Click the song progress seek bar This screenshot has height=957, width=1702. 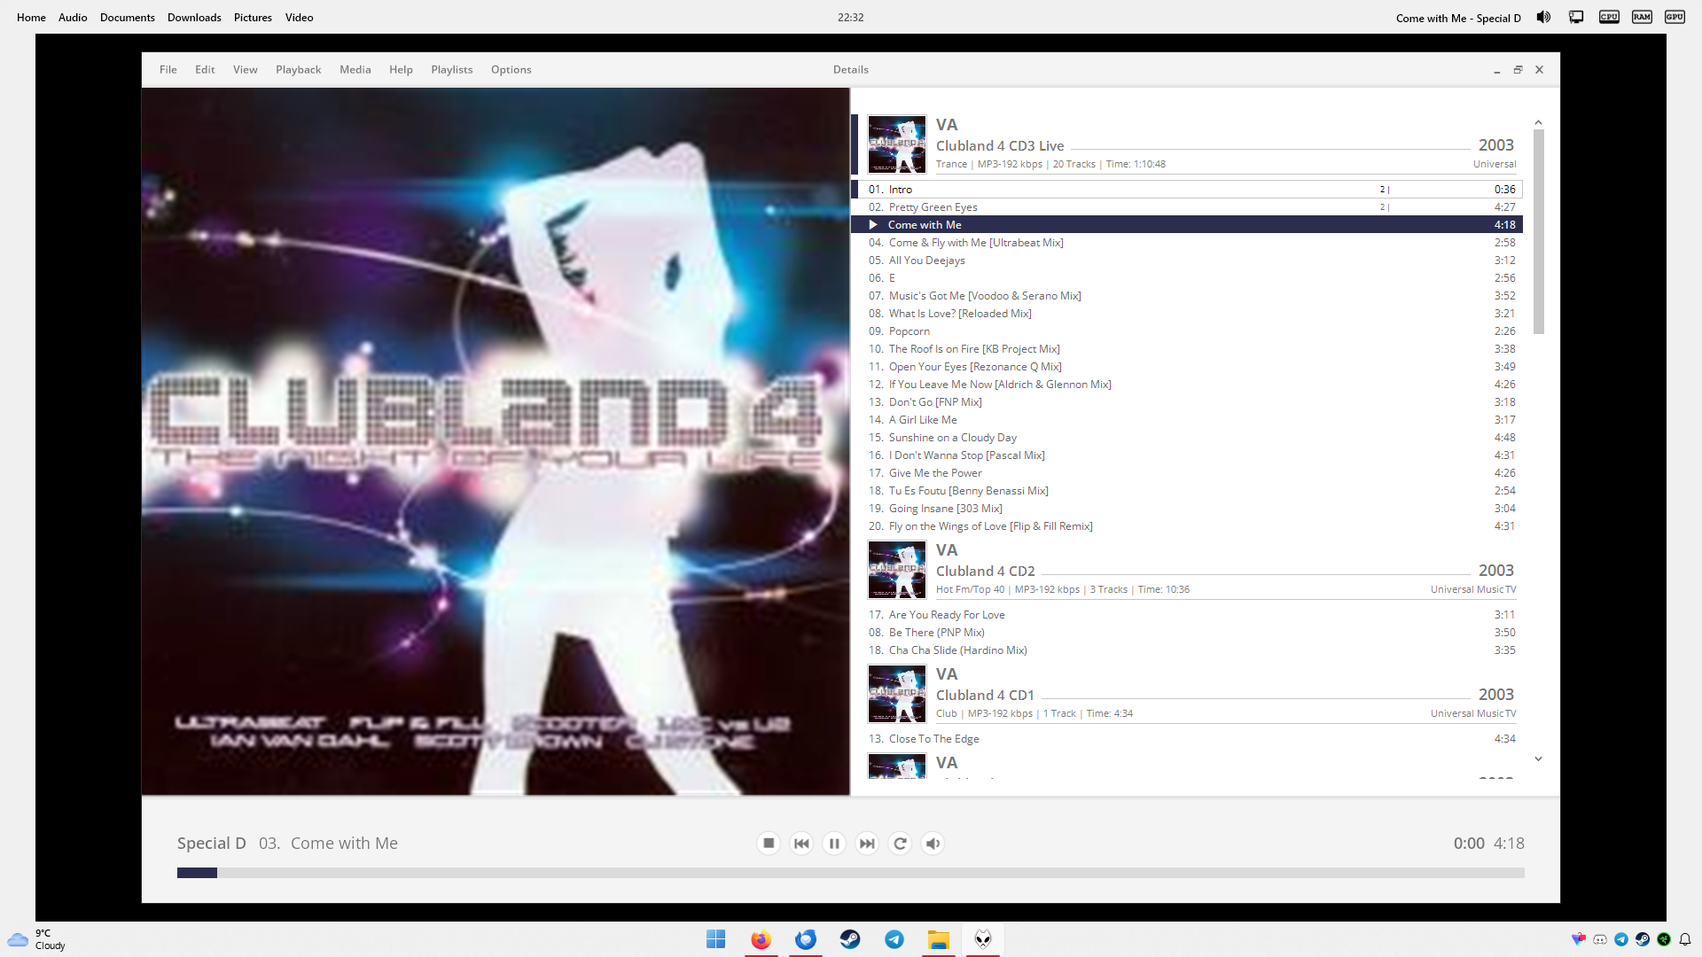(x=850, y=873)
